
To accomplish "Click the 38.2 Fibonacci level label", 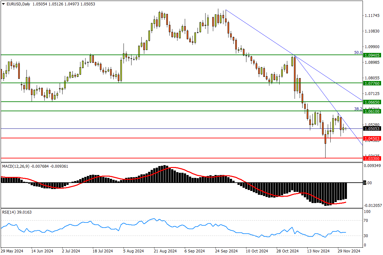I will 358,109.
